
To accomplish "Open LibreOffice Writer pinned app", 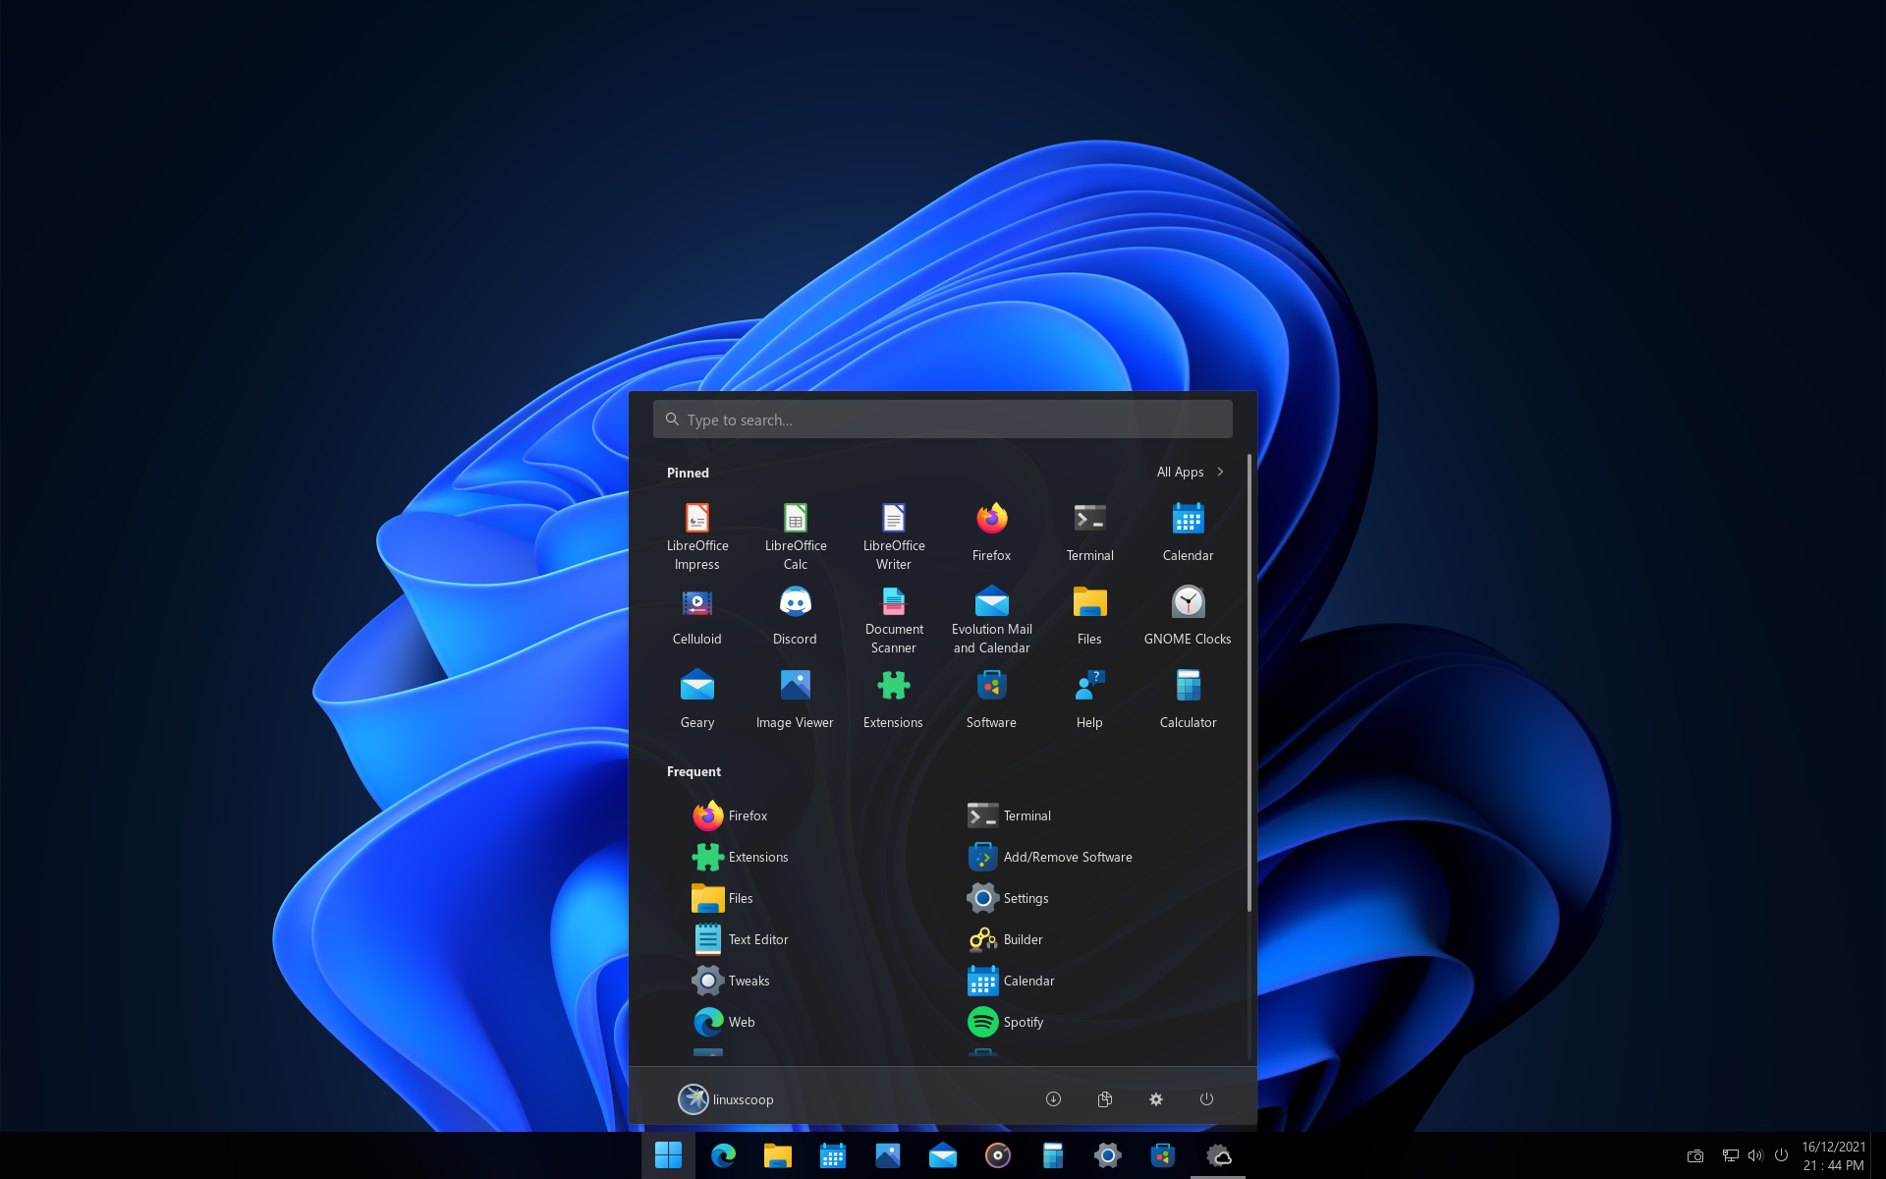I will pyautogui.click(x=894, y=536).
